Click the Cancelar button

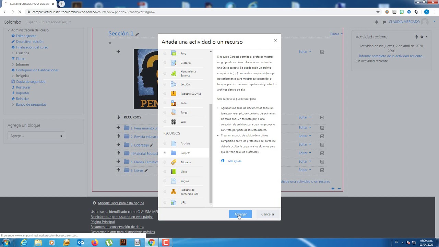[x=268, y=214]
